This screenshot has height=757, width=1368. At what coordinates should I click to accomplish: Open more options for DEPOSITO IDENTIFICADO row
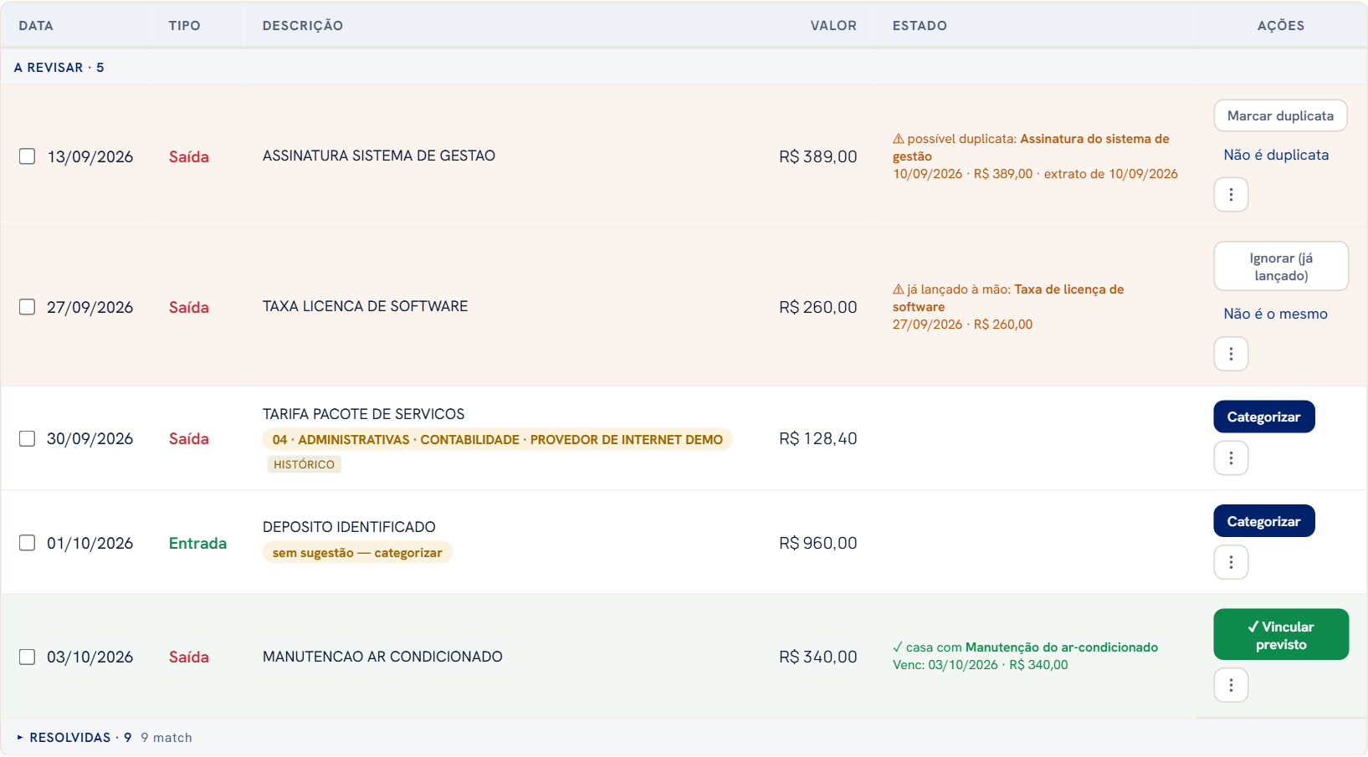click(1231, 562)
